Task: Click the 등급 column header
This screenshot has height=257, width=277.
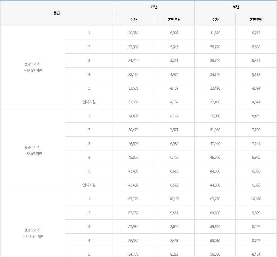Action: [x=56, y=13]
